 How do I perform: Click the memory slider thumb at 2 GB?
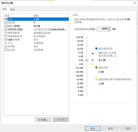87,60
